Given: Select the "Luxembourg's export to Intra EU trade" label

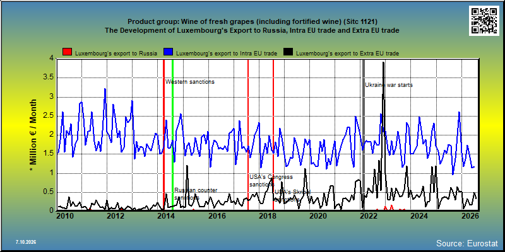Looking at the screenshot, I should click(227, 54).
